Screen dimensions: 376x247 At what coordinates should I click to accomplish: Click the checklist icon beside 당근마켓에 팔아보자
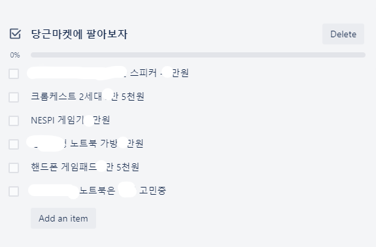coord(15,34)
